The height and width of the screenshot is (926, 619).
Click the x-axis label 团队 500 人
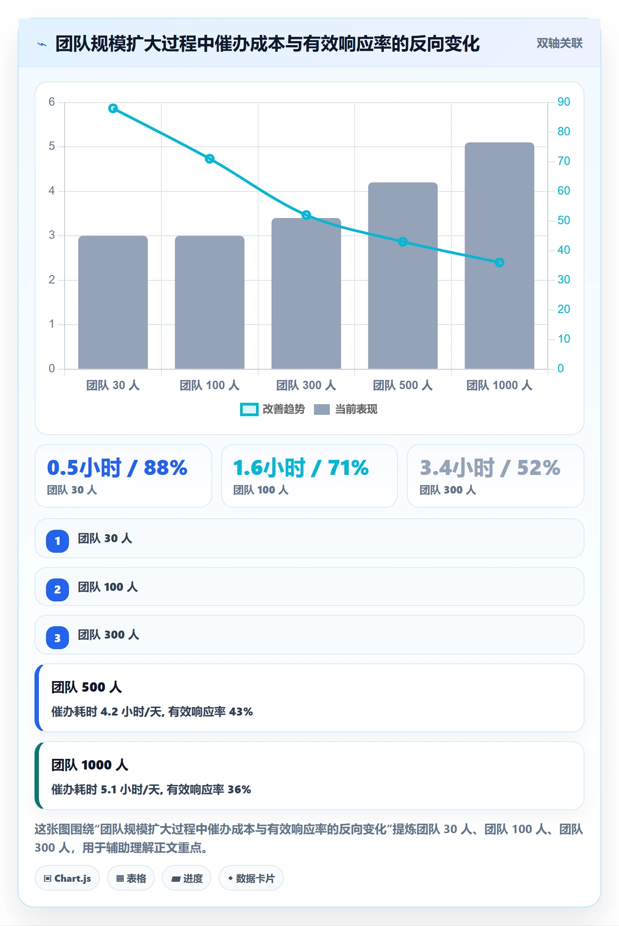click(403, 386)
